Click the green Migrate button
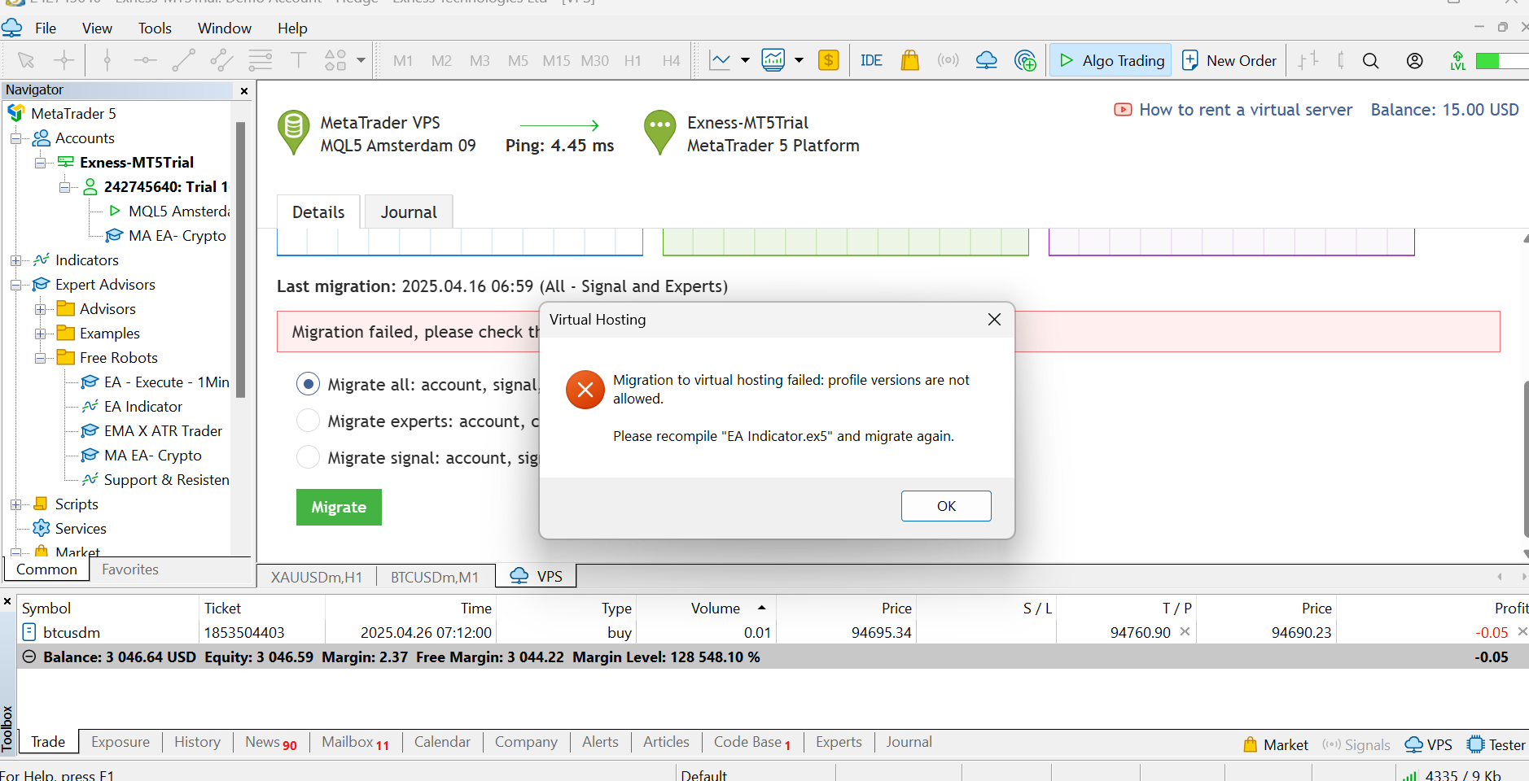This screenshot has width=1529, height=781. coord(339,507)
